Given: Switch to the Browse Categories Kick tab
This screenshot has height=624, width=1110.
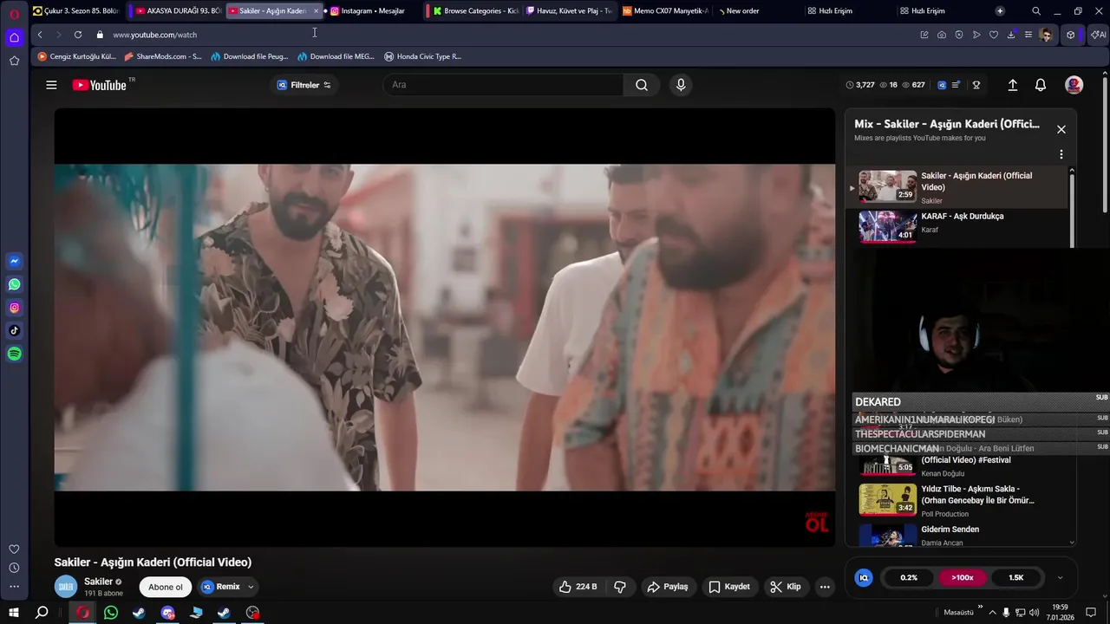Looking at the screenshot, I should [x=475, y=11].
